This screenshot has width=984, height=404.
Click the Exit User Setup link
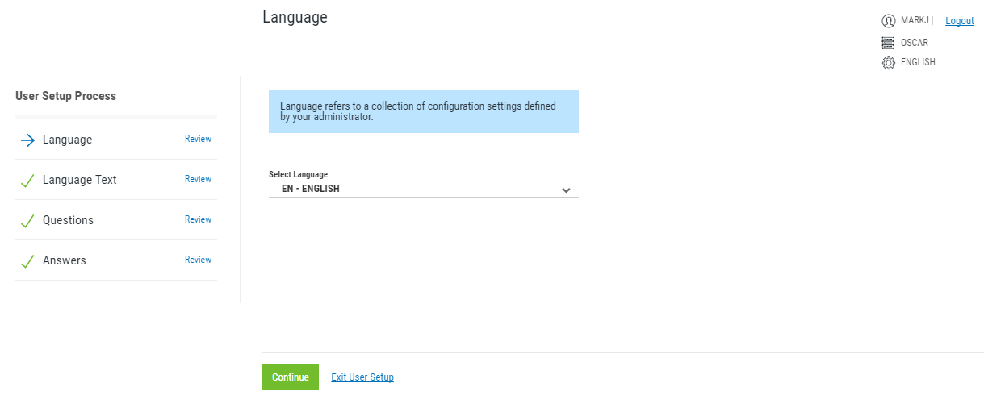[x=362, y=377]
